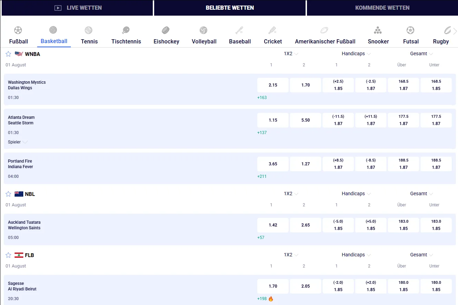Screen dimensions: 458x305
Task: Select Über 168.5 at 1.87
Action: 403,85
